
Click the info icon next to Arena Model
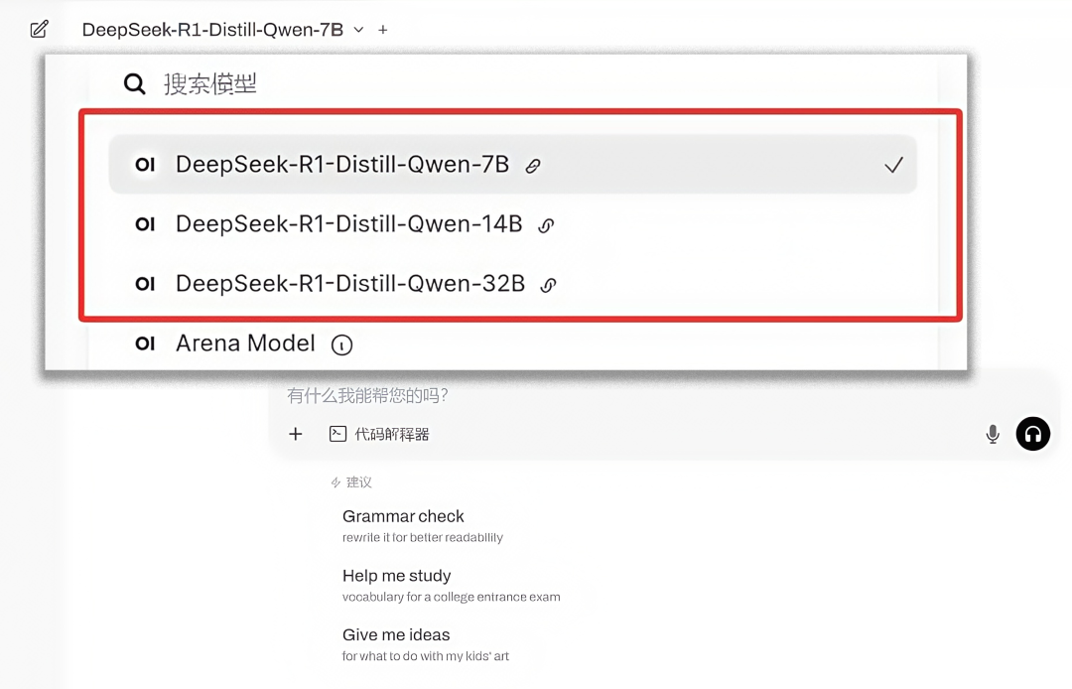point(341,345)
